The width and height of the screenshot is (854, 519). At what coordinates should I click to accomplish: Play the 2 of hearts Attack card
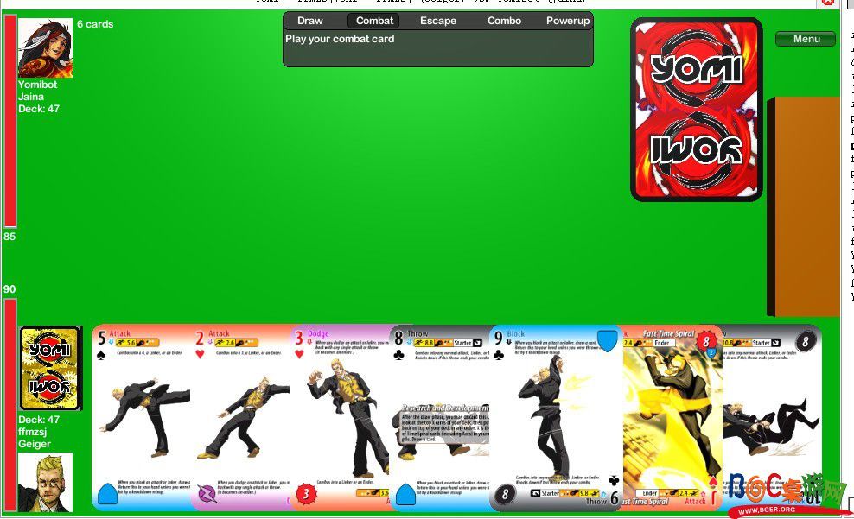pos(240,417)
